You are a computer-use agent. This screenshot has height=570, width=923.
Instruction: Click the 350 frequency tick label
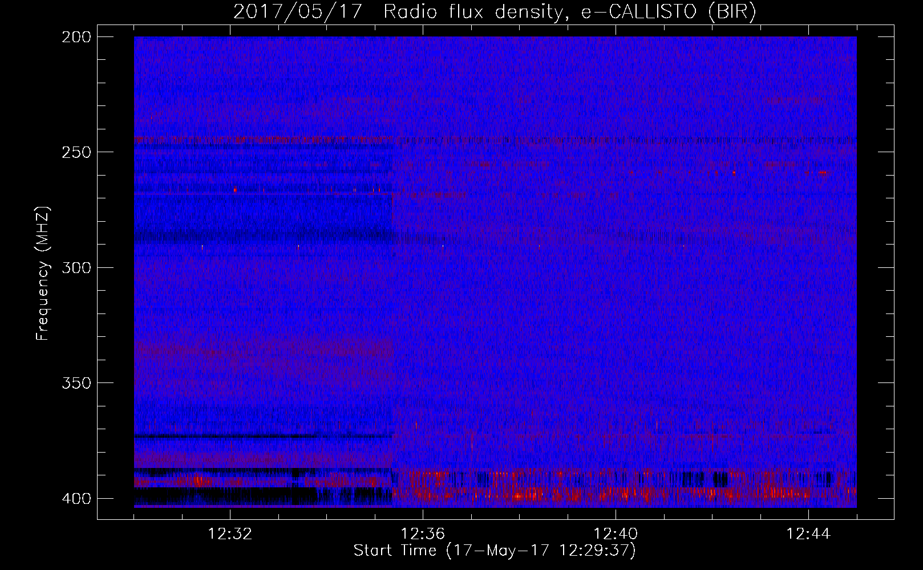(76, 382)
